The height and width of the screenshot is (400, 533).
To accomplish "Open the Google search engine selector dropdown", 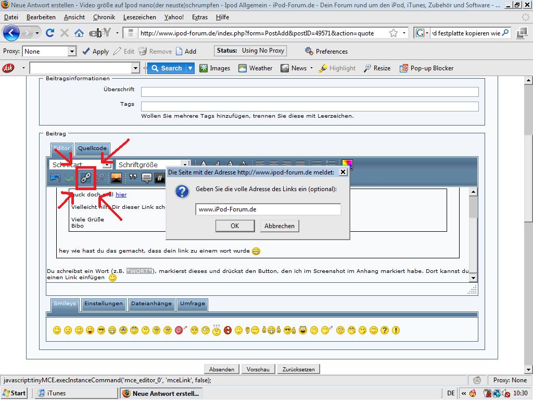I will click(x=427, y=33).
